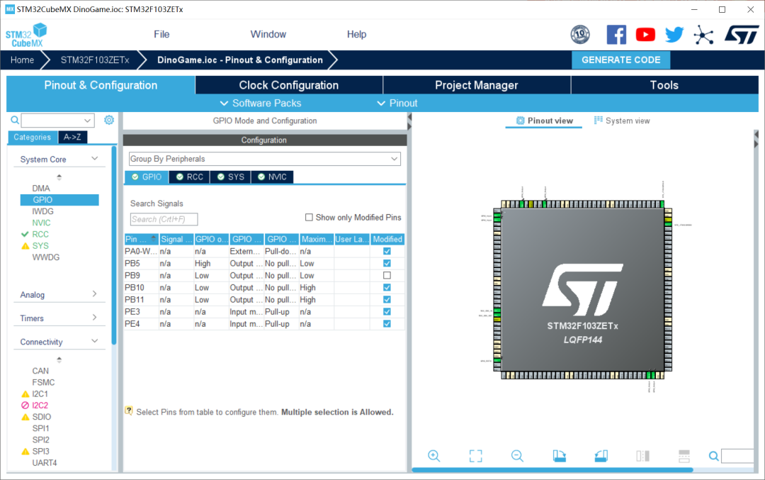Expand the Pinout dropdown menu
Image resolution: width=765 pixels, height=480 pixels.
(397, 103)
